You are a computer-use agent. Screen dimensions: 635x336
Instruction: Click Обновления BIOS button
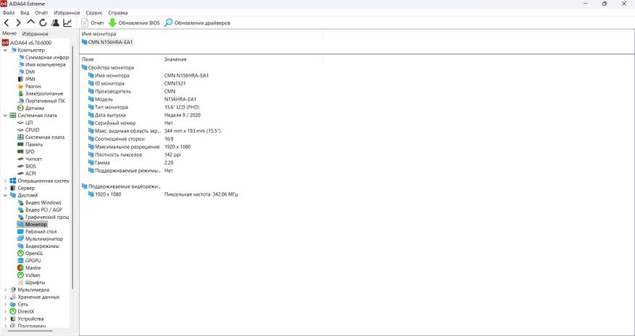click(x=135, y=23)
